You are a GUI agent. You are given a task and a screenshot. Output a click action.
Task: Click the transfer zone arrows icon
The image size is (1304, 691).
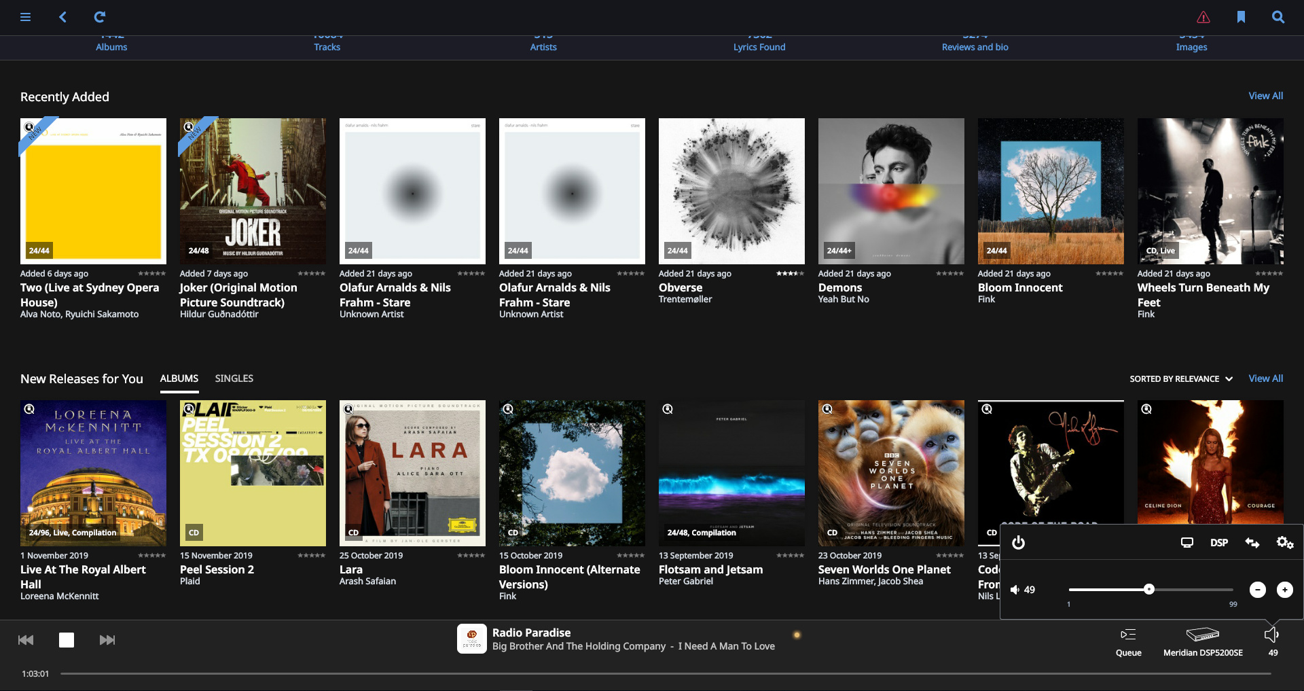click(x=1252, y=543)
